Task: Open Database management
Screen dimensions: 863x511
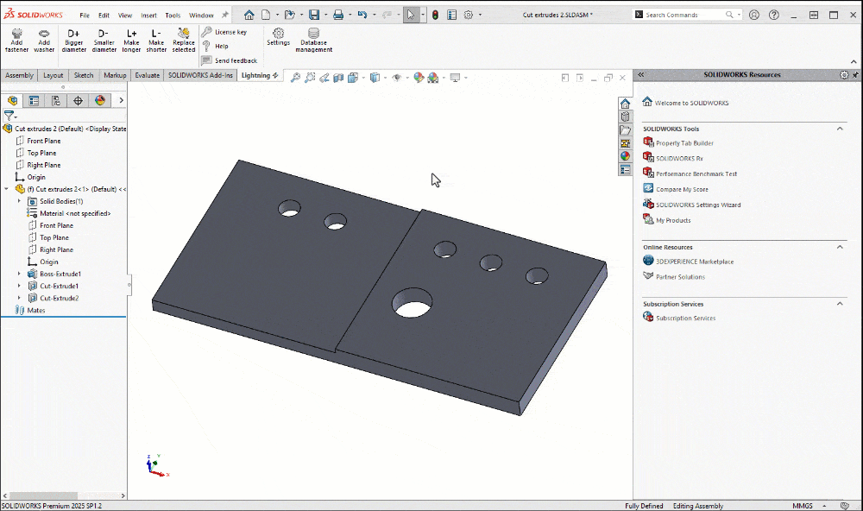Action: coord(313,40)
